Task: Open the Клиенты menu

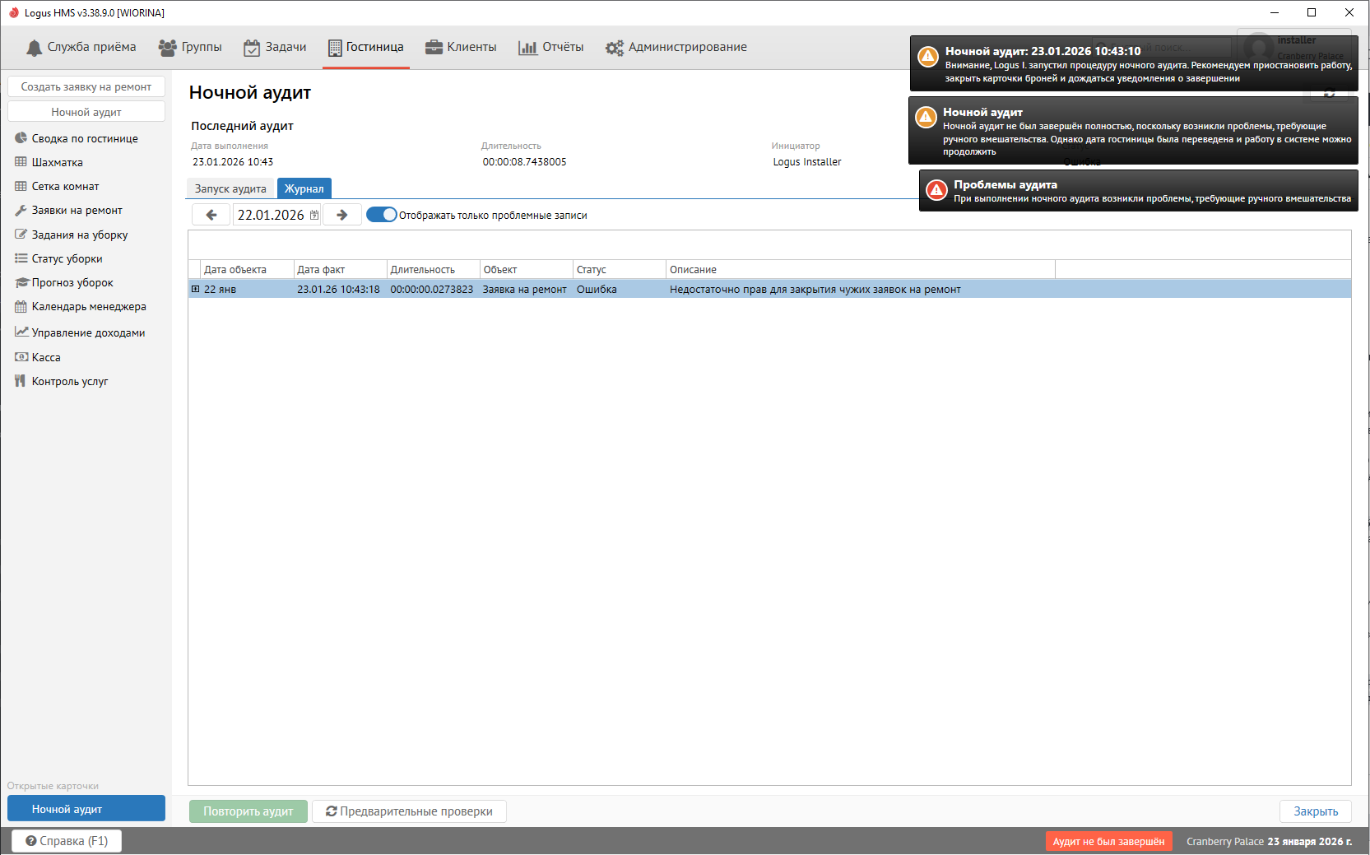Action: [461, 47]
